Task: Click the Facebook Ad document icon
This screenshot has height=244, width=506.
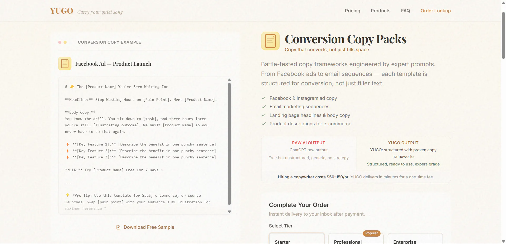Action: coord(65,64)
